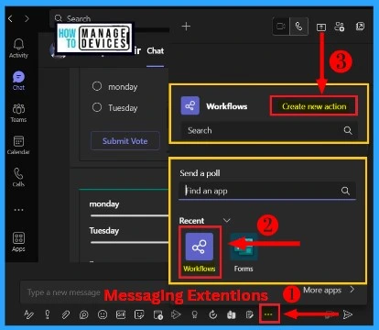Click the add people icon
The width and height of the screenshot is (379, 330).
click(340, 27)
